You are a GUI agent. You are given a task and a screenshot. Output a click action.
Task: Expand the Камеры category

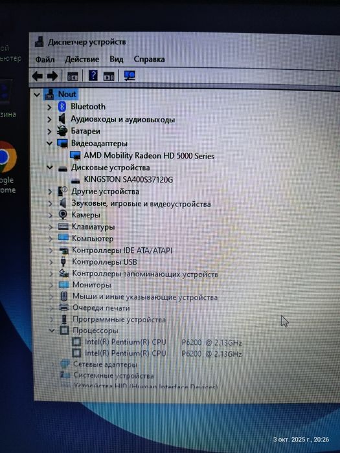tap(51, 215)
